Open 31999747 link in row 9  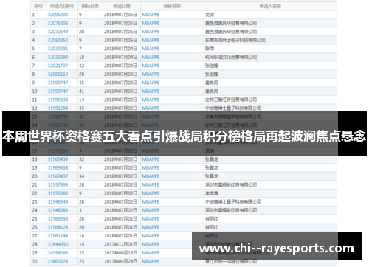[x=58, y=83]
